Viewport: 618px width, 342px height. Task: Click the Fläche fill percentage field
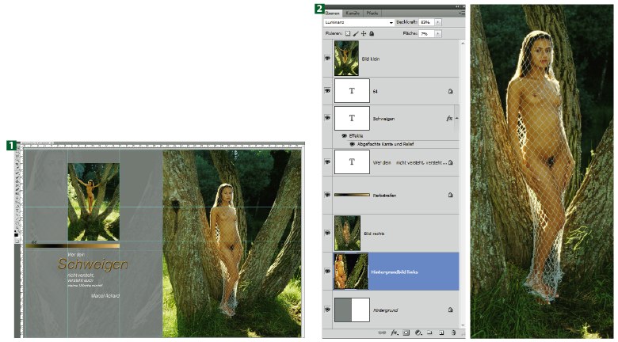coord(425,34)
